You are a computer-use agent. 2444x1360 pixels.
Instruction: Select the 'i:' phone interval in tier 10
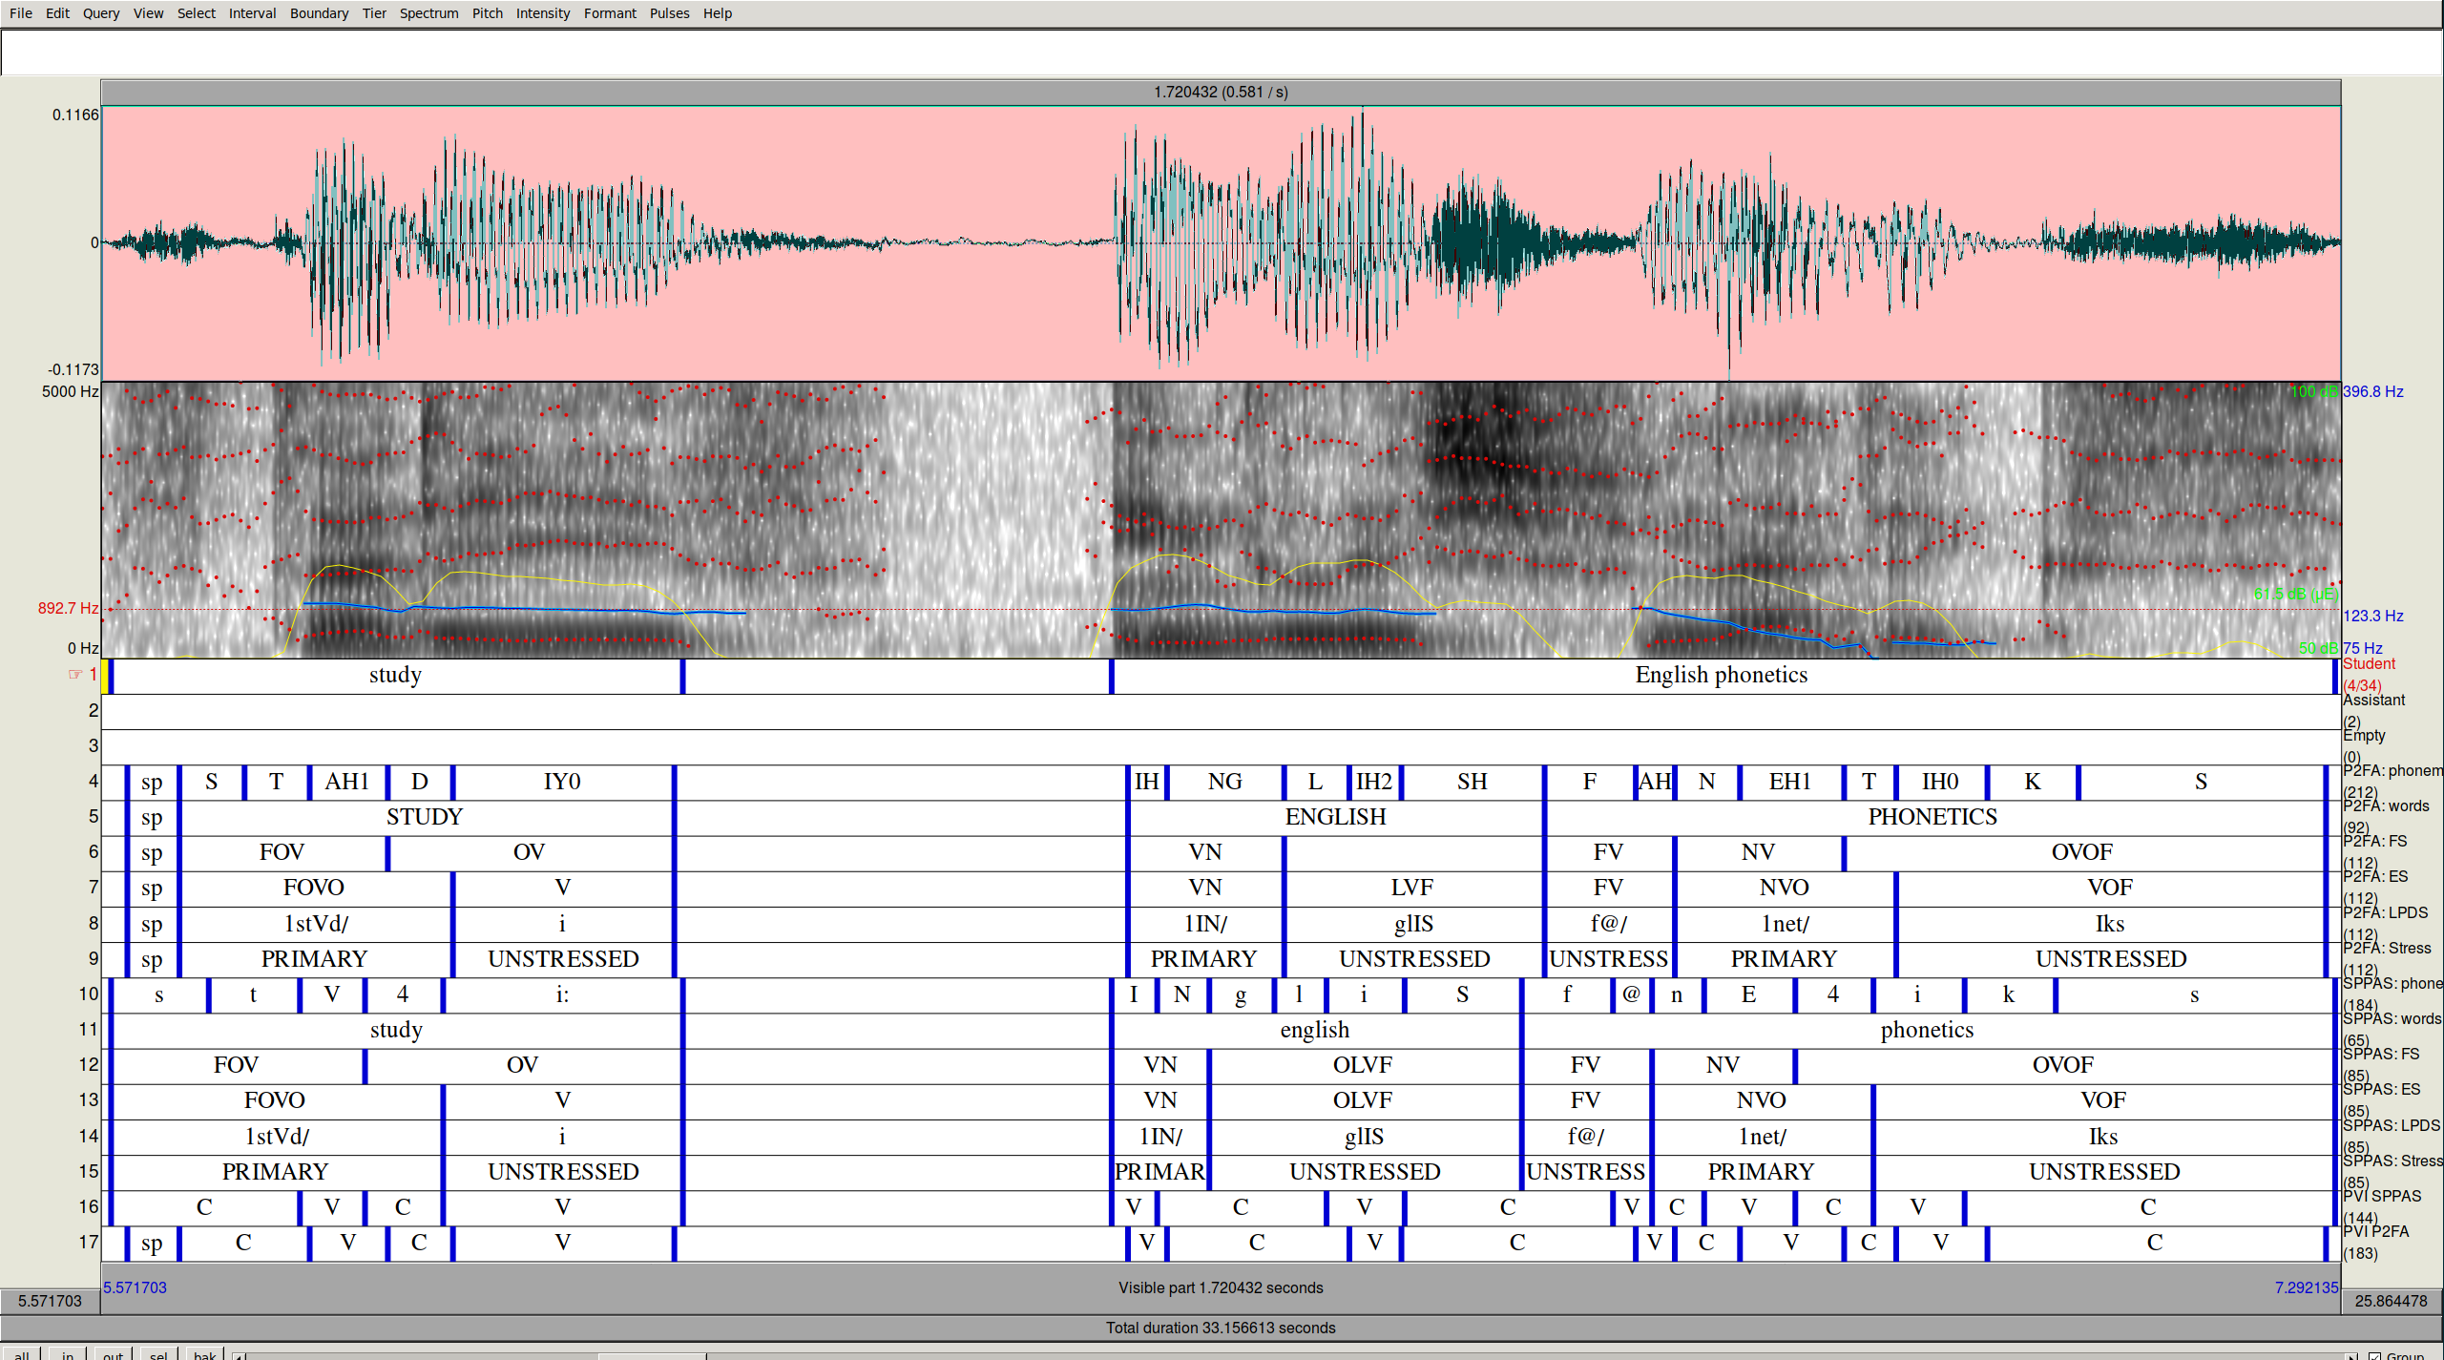pos(563,994)
